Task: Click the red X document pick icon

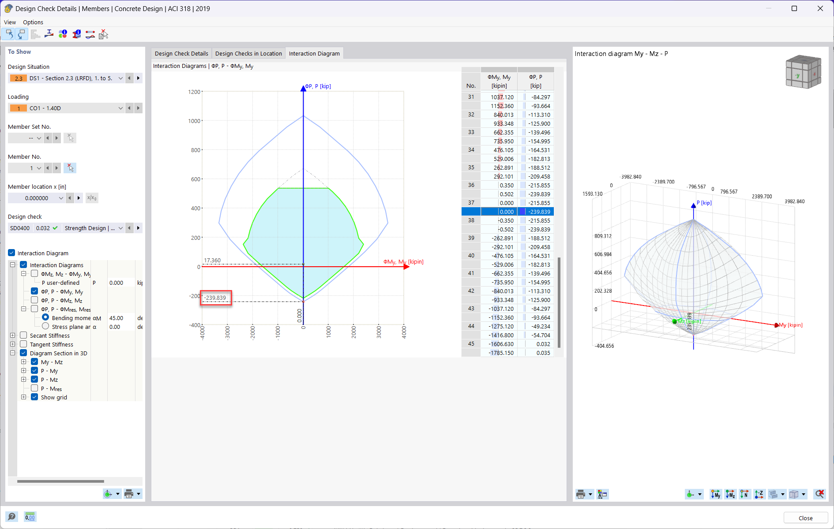Action: pyautogui.click(x=104, y=34)
